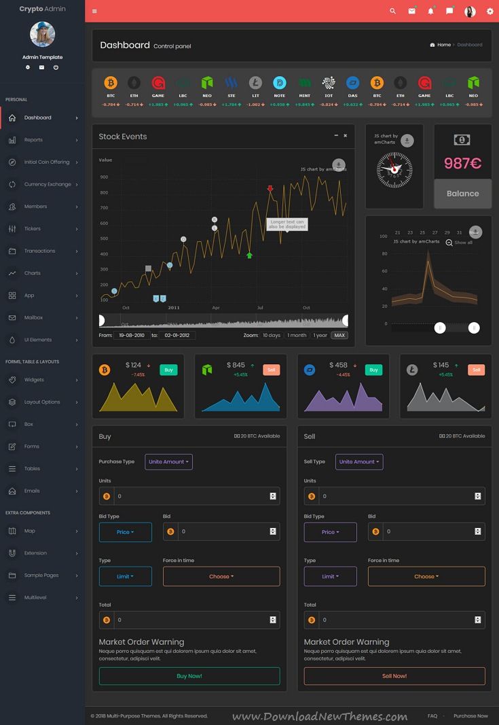Click the Sell panel Total stepper arrows
The height and width of the screenshot is (725, 499).
478,620
